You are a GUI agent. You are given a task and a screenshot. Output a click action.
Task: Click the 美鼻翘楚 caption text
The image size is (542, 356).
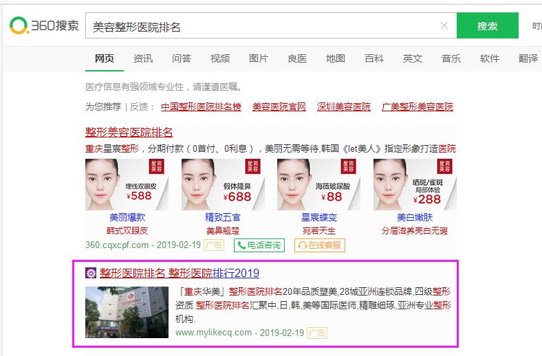coord(223,231)
